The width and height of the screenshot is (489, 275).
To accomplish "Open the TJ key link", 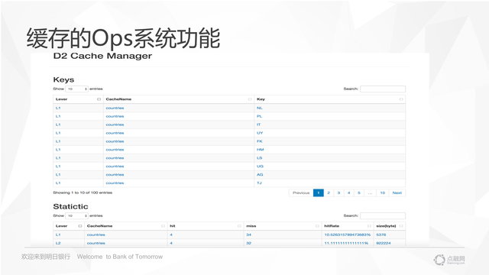I will click(259, 183).
